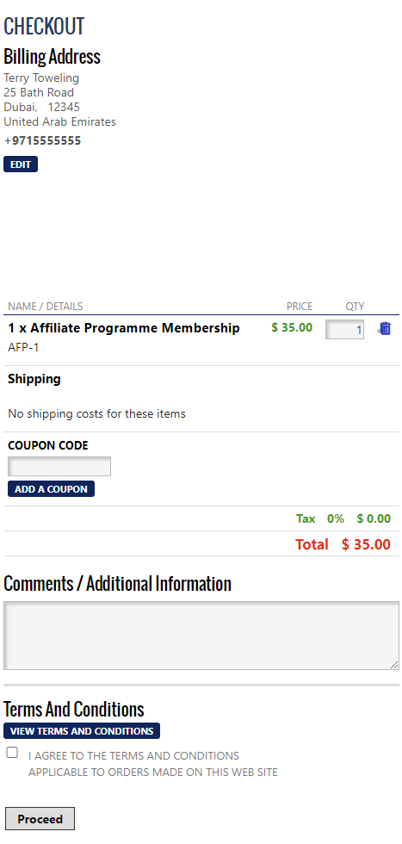
Task: Click the Checkout page heading
Action: [44, 26]
